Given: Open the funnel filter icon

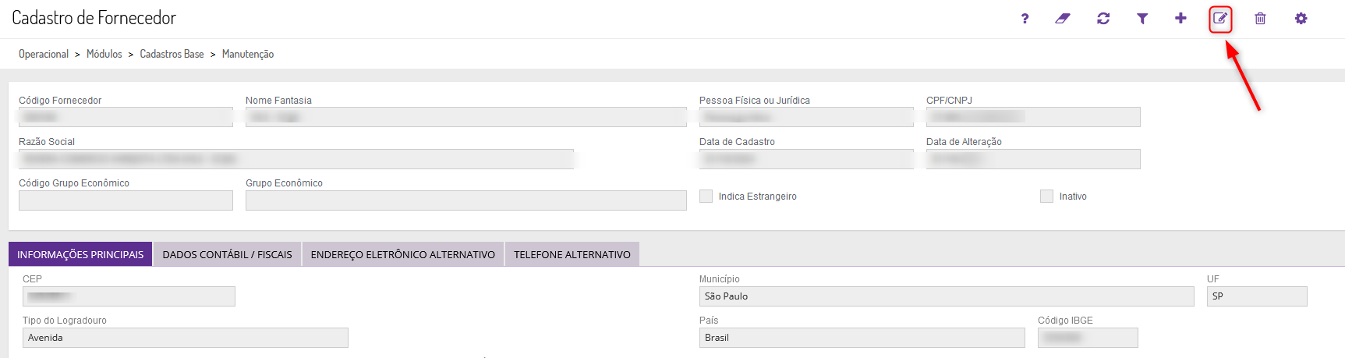Looking at the screenshot, I should coord(1142,19).
